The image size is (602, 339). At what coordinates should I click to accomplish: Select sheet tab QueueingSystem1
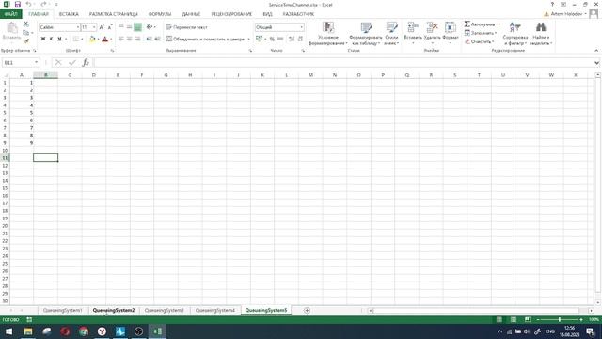point(63,310)
